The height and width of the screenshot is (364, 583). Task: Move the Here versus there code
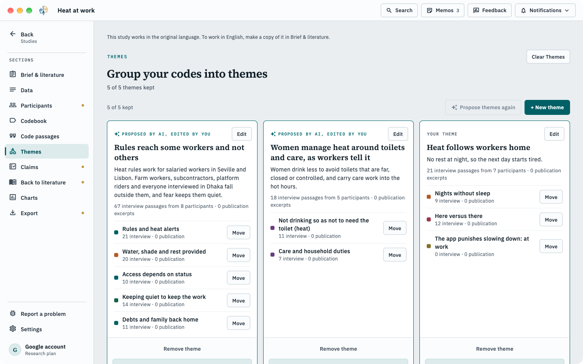(x=551, y=220)
